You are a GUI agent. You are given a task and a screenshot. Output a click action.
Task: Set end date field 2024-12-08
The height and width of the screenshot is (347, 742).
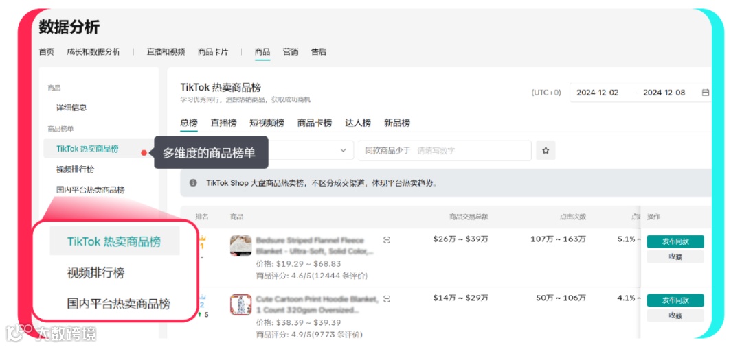tap(664, 93)
